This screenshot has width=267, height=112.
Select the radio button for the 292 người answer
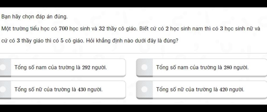(x=3, y=67)
